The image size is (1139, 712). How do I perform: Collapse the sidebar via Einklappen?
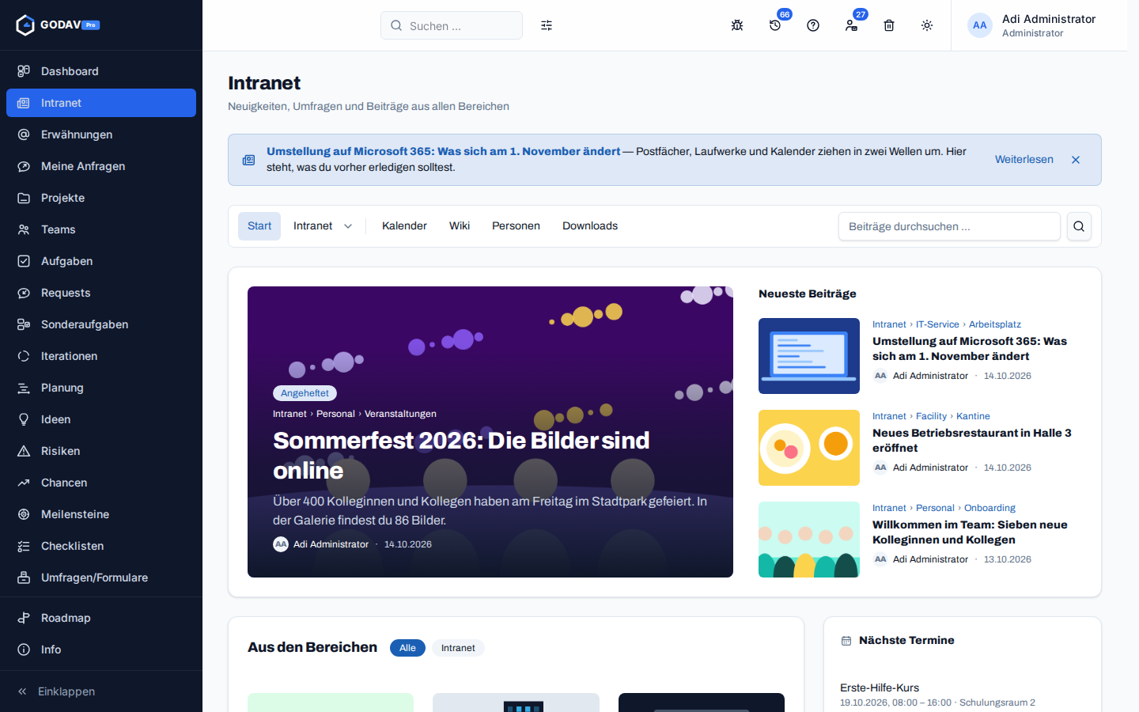pyautogui.click(x=101, y=691)
